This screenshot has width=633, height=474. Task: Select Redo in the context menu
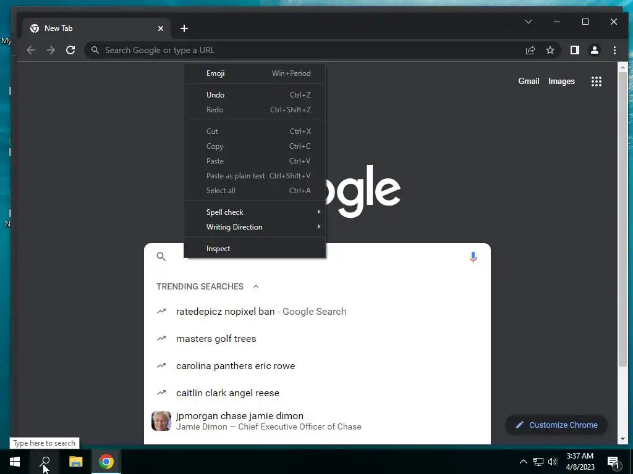pyautogui.click(x=255, y=110)
